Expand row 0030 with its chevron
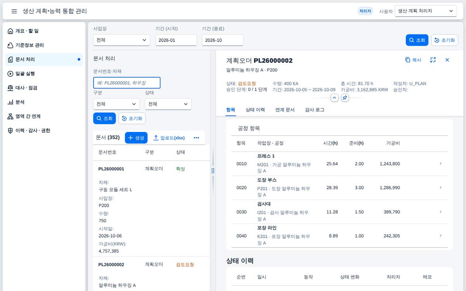 pyautogui.click(x=441, y=212)
